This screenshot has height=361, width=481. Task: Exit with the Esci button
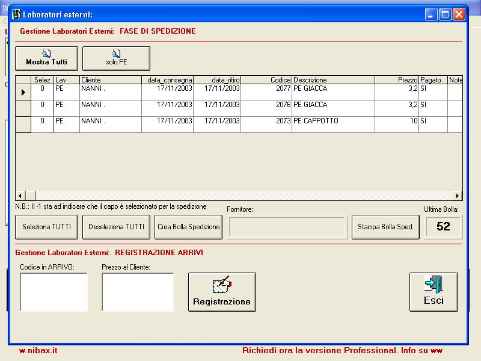434,292
